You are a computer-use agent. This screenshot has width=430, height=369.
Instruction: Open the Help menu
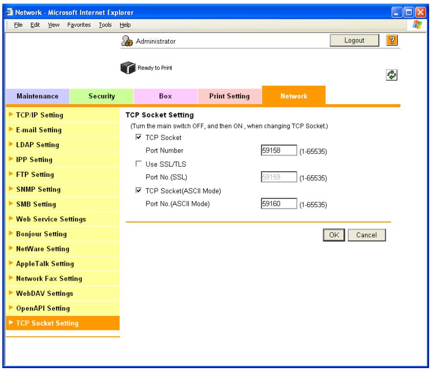pyautogui.click(x=125, y=25)
